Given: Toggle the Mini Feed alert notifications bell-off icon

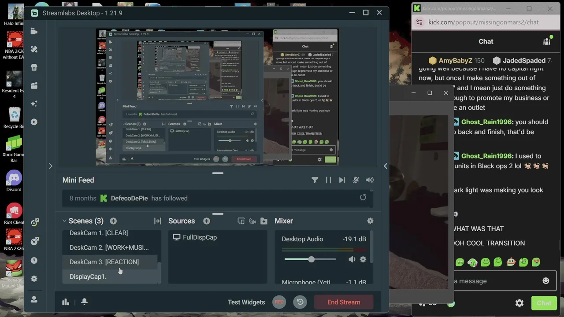Looking at the screenshot, I should (356, 180).
